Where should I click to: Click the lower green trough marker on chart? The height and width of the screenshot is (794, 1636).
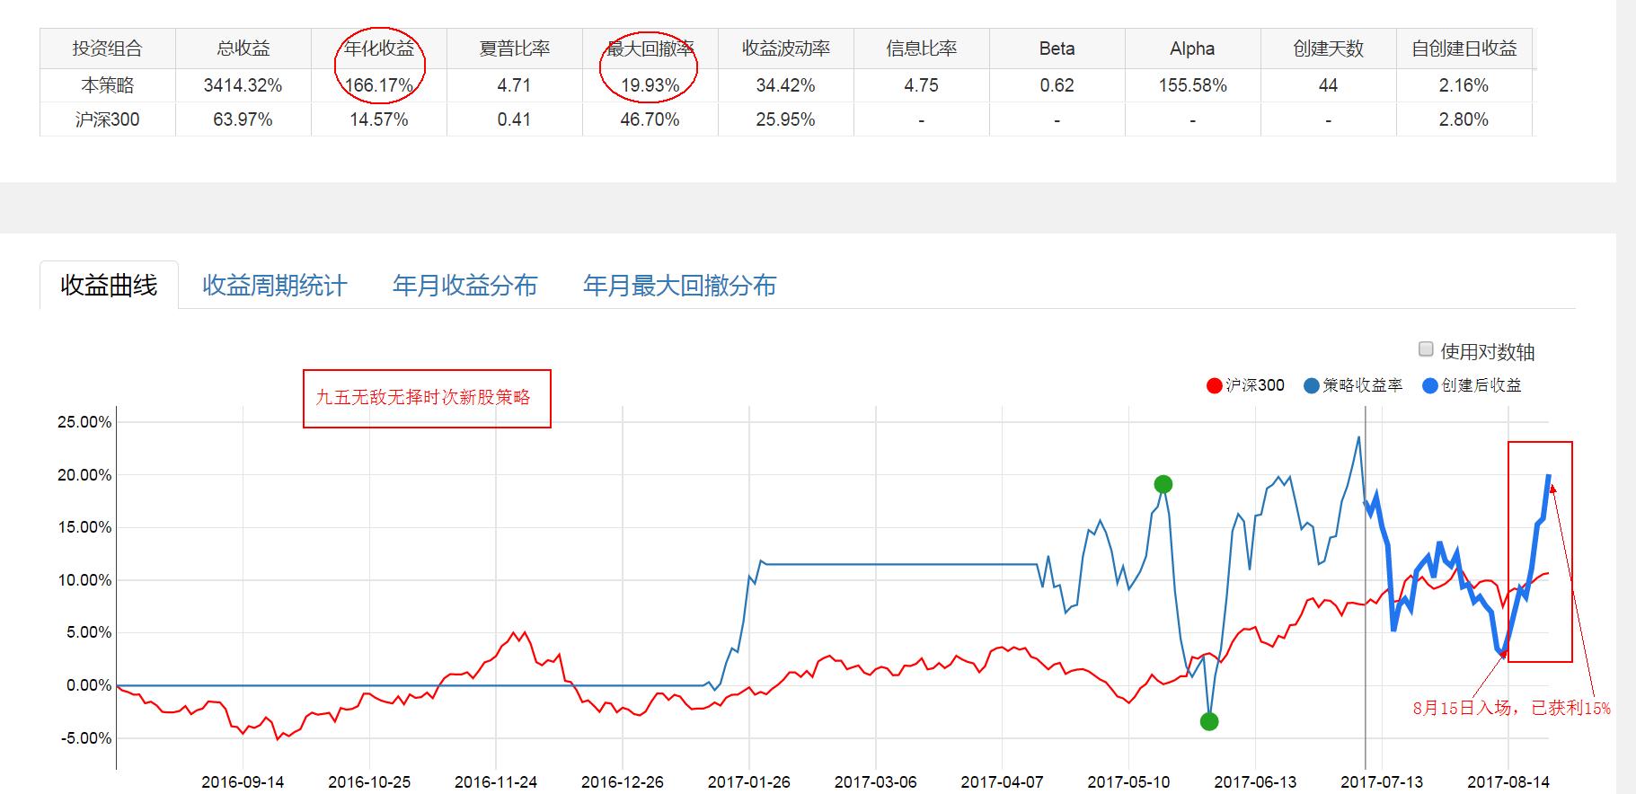pyautogui.click(x=1209, y=721)
